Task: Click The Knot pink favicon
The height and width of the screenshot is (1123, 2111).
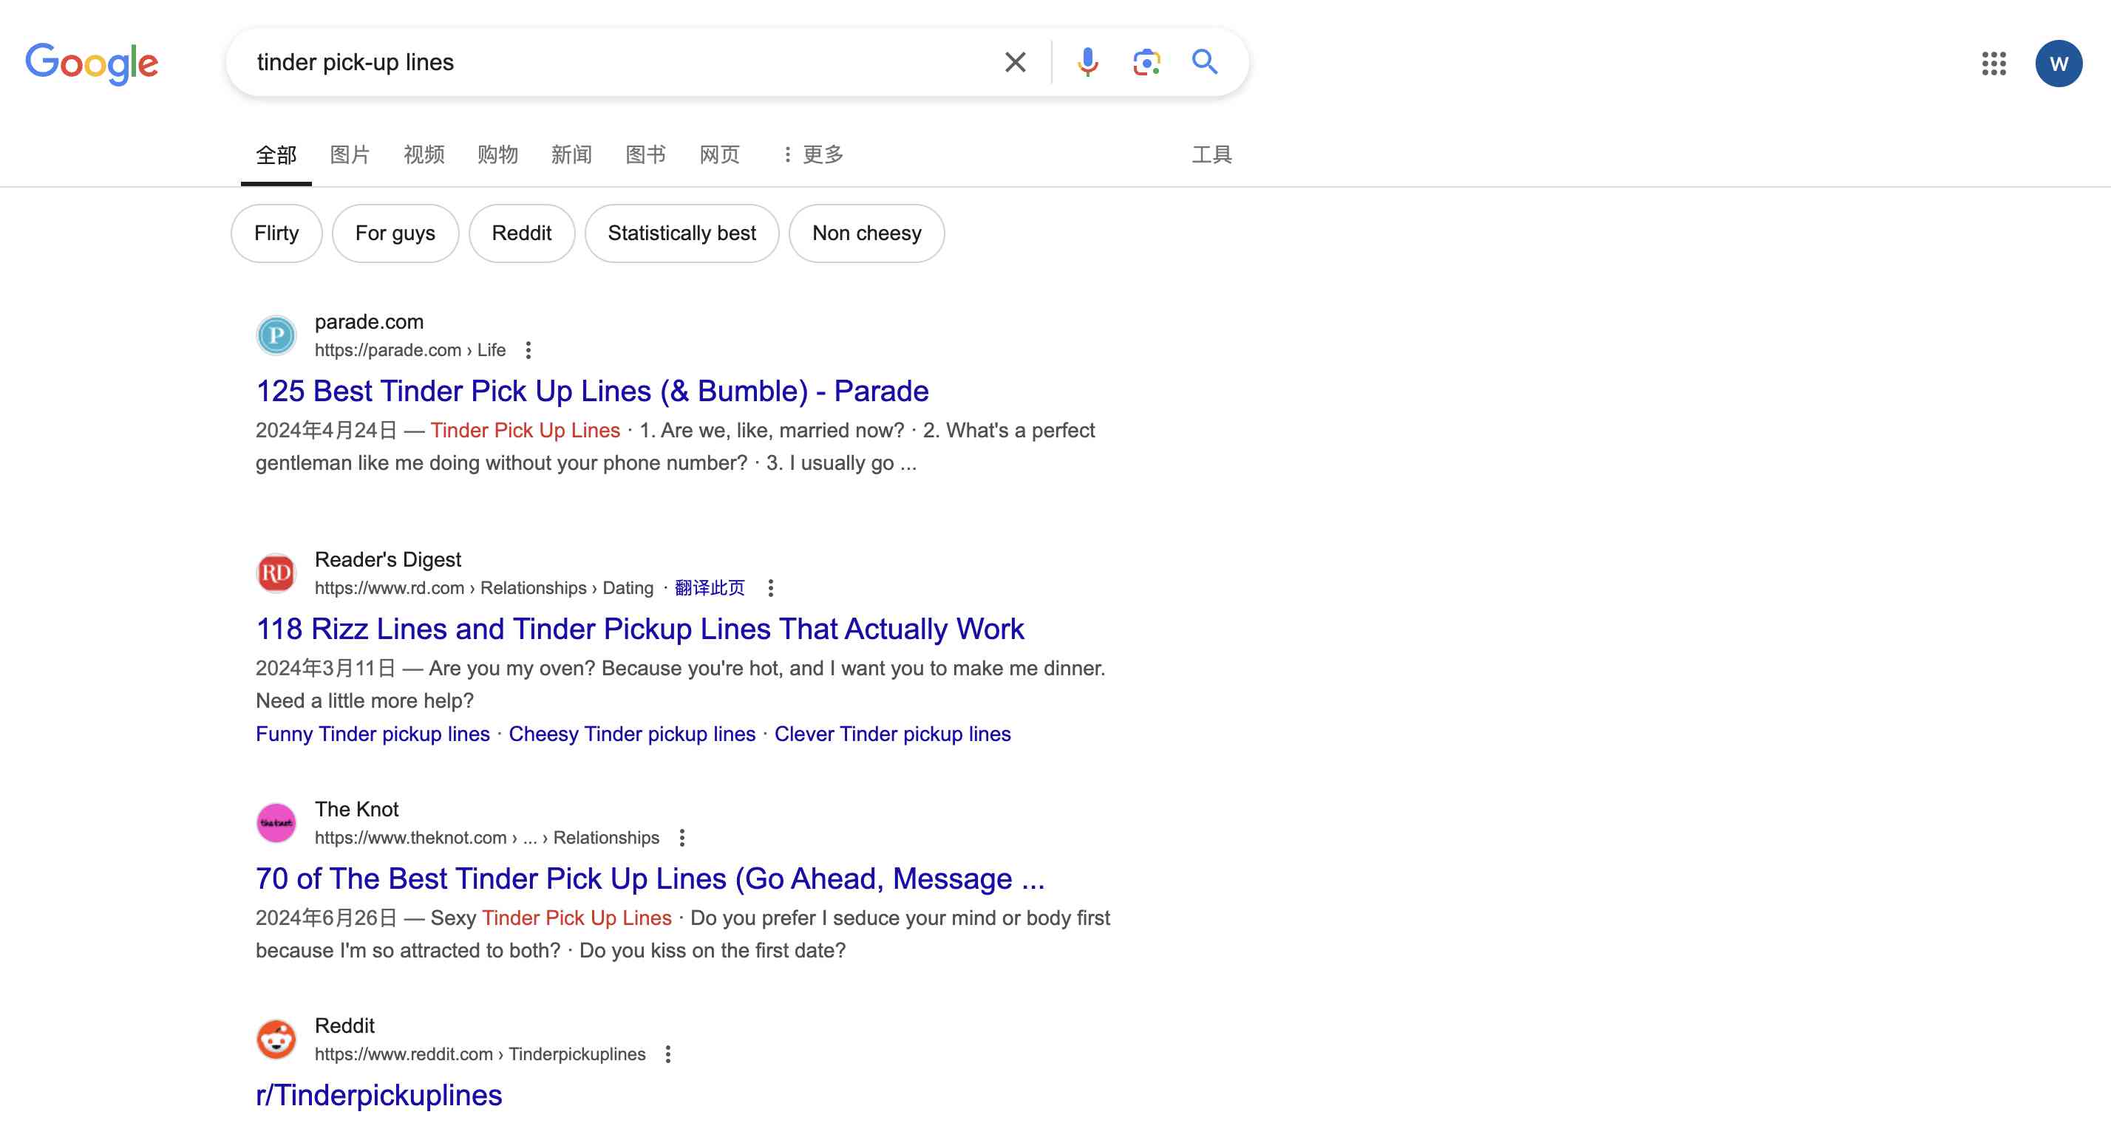Action: [276, 822]
